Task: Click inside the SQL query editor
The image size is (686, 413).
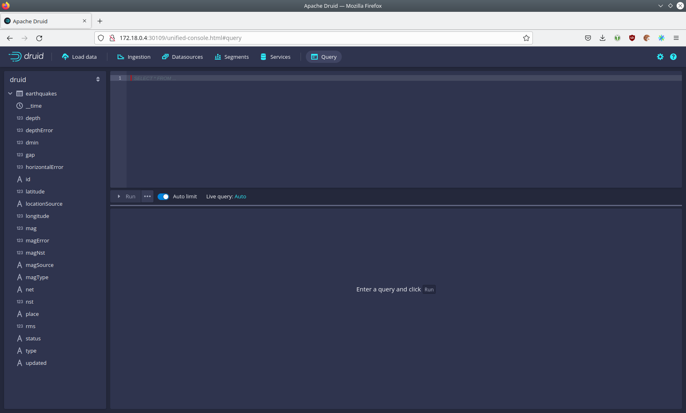Action: click(403, 131)
